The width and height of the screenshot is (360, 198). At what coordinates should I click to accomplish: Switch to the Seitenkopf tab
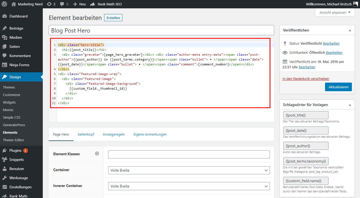click(x=86, y=134)
